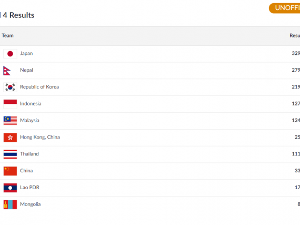This screenshot has width=300, height=225.
Task: Select Thailand's result value 111
Action: (296, 154)
